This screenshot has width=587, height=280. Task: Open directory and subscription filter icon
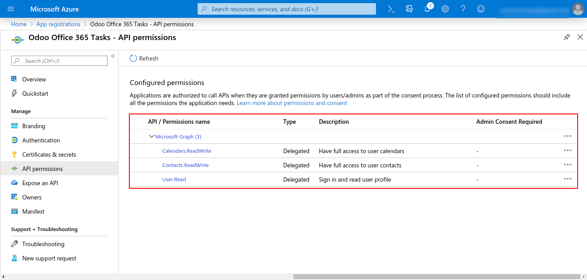pyautogui.click(x=409, y=9)
